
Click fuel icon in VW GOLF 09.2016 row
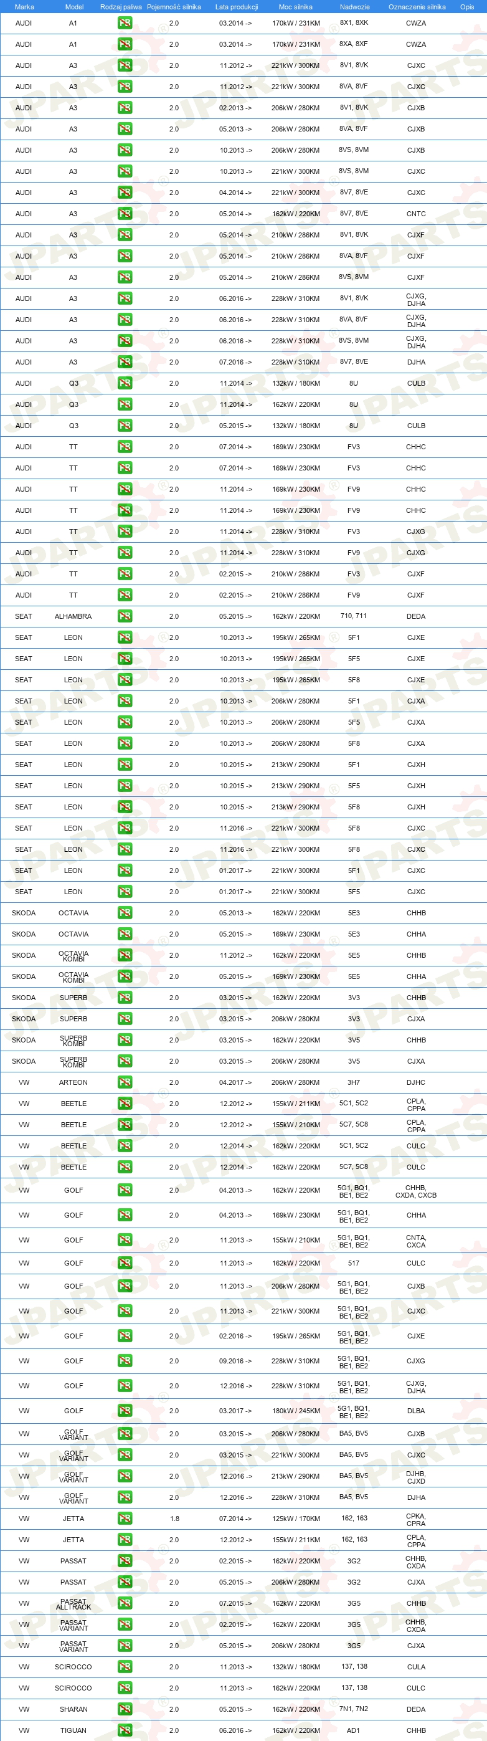[x=125, y=1360]
